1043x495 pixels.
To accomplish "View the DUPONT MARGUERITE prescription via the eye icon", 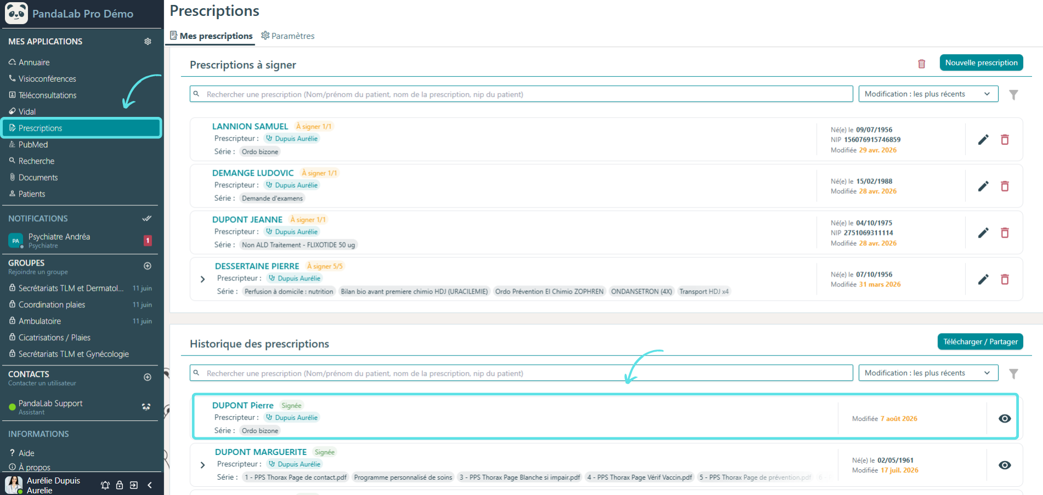I will [x=1005, y=465].
